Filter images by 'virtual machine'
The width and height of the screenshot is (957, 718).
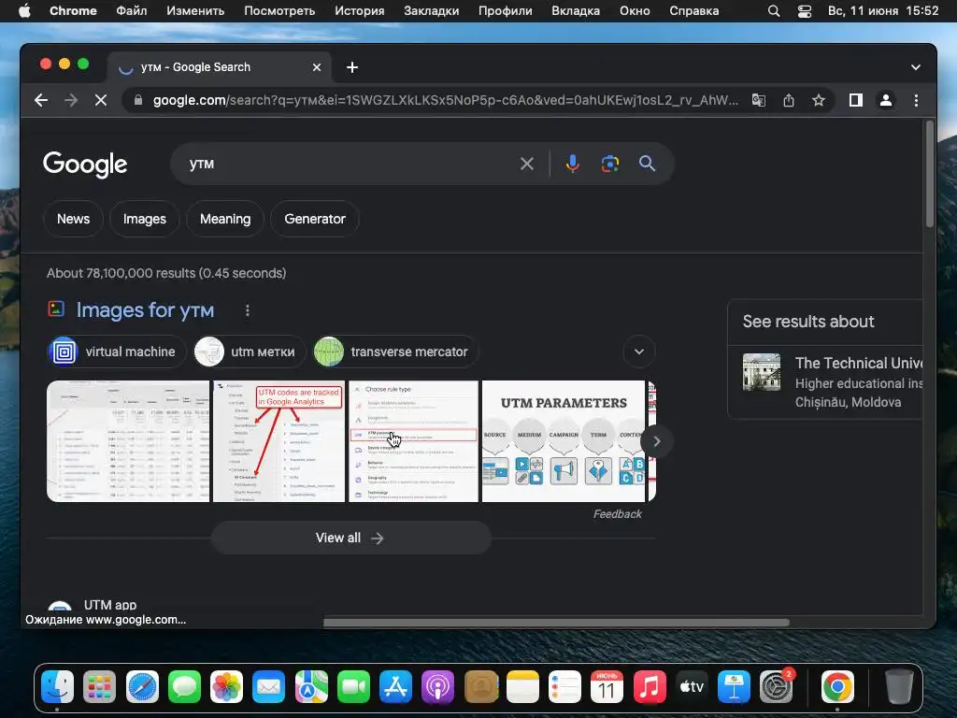pos(117,352)
